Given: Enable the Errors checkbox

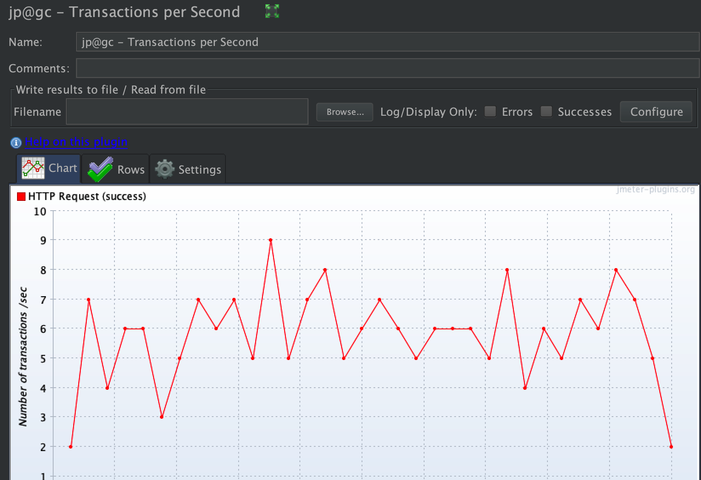Looking at the screenshot, I should (x=490, y=111).
